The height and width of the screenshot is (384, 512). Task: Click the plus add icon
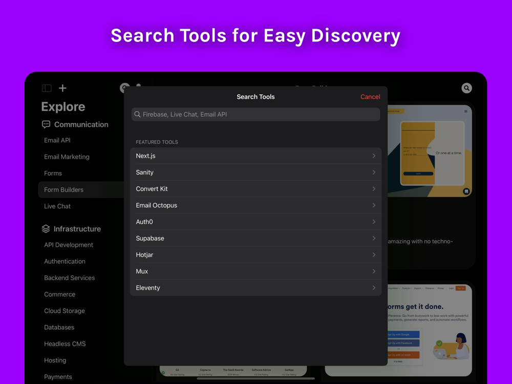tap(62, 88)
